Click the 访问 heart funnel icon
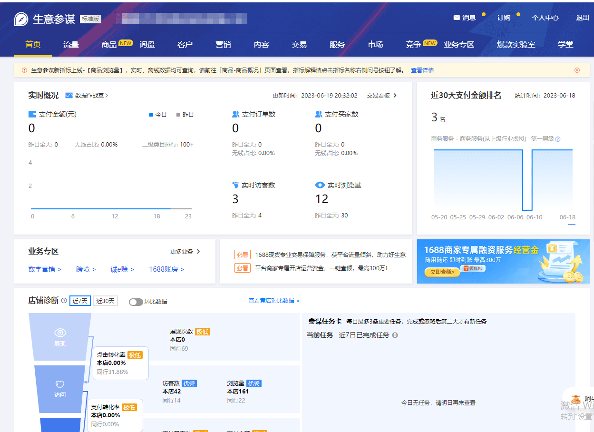Image resolution: width=594 pixels, height=432 pixels. click(60, 384)
